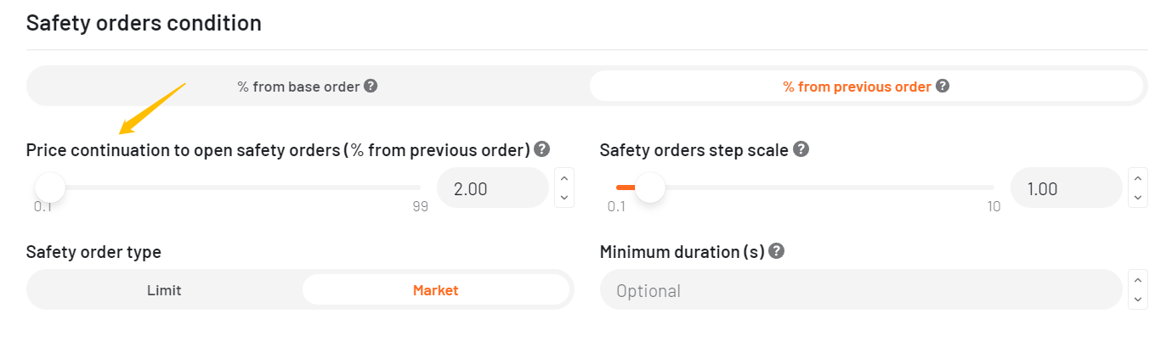Increase price continuation value with up arrow

tap(563, 178)
